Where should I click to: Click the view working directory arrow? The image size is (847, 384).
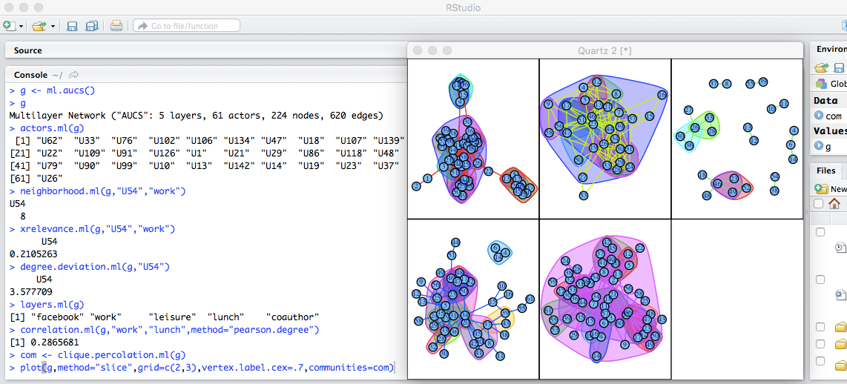(74, 75)
